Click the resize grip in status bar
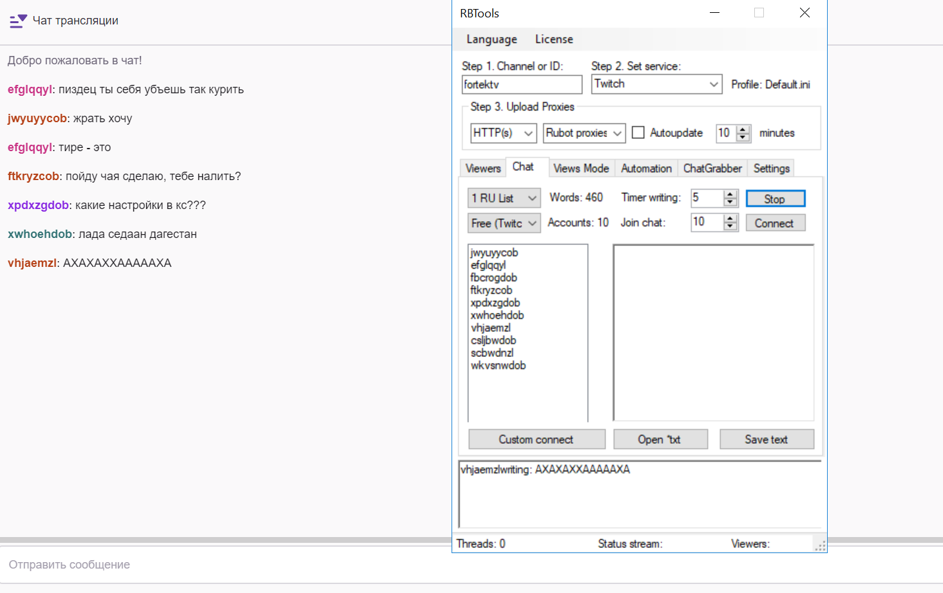Viewport: 943px width, 593px height. point(820,546)
